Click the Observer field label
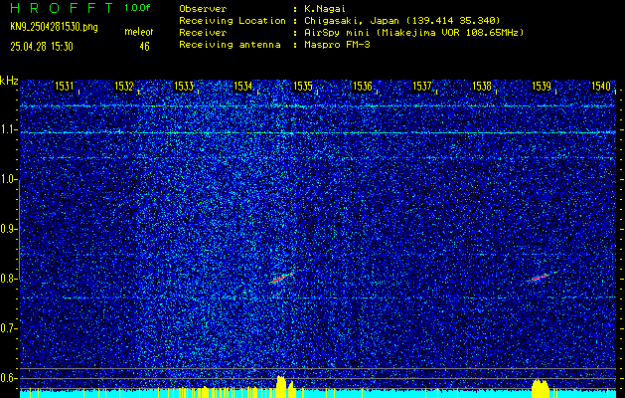The height and width of the screenshot is (398, 625). (203, 8)
